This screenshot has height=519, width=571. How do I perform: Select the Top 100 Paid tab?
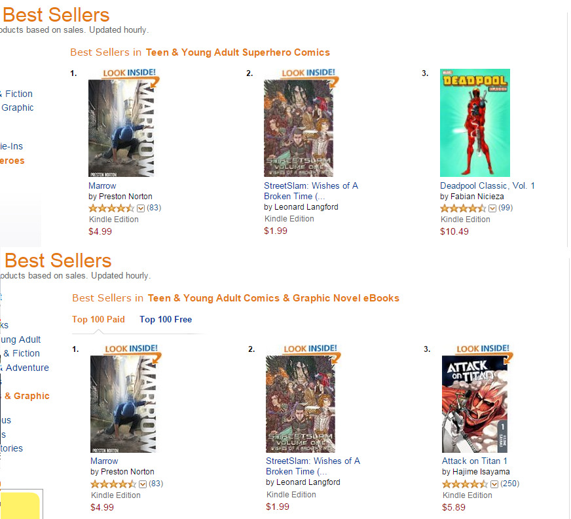pyautogui.click(x=98, y=320)
